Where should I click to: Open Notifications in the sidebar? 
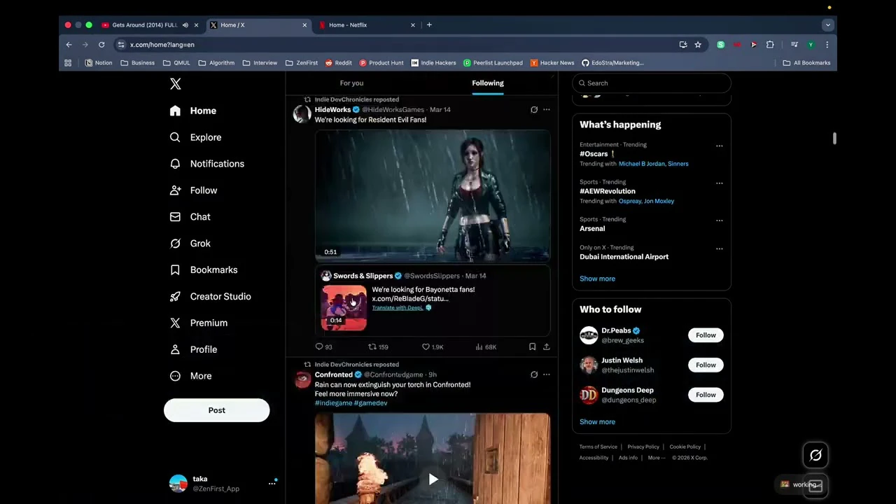pos(207,164)
